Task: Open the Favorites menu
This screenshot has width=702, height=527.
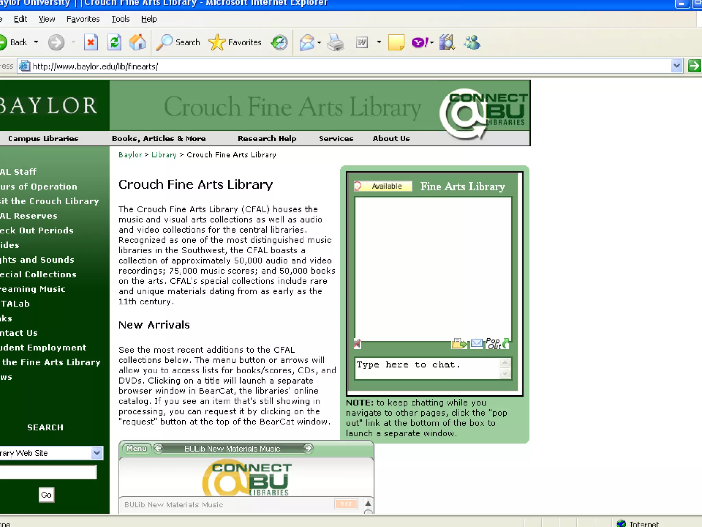Action: [83, 19]
